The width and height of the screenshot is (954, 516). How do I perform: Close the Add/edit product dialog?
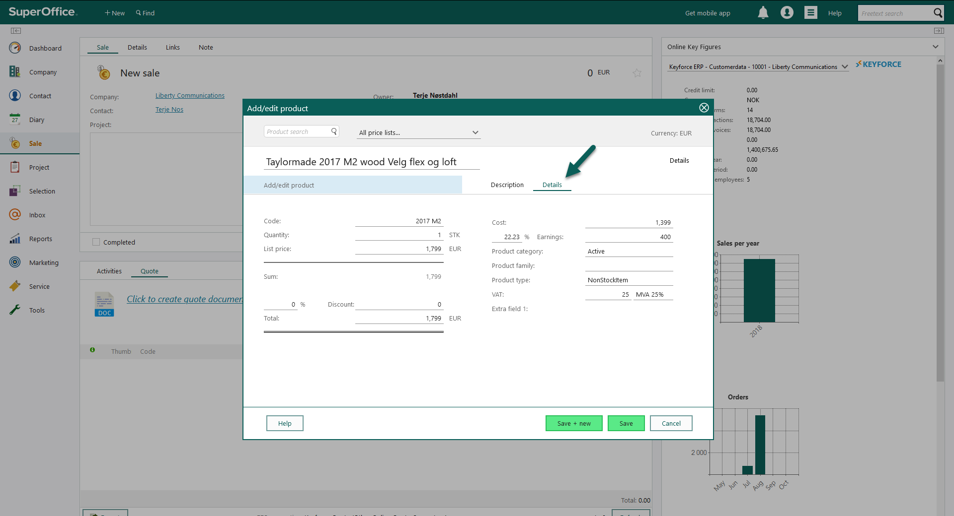click(x=704, y=108)
